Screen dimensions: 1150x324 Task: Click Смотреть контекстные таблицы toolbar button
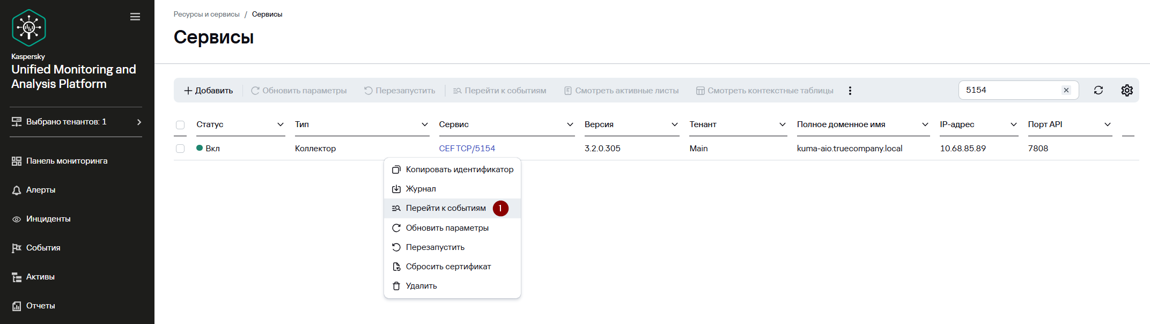(x=764, y=91)
